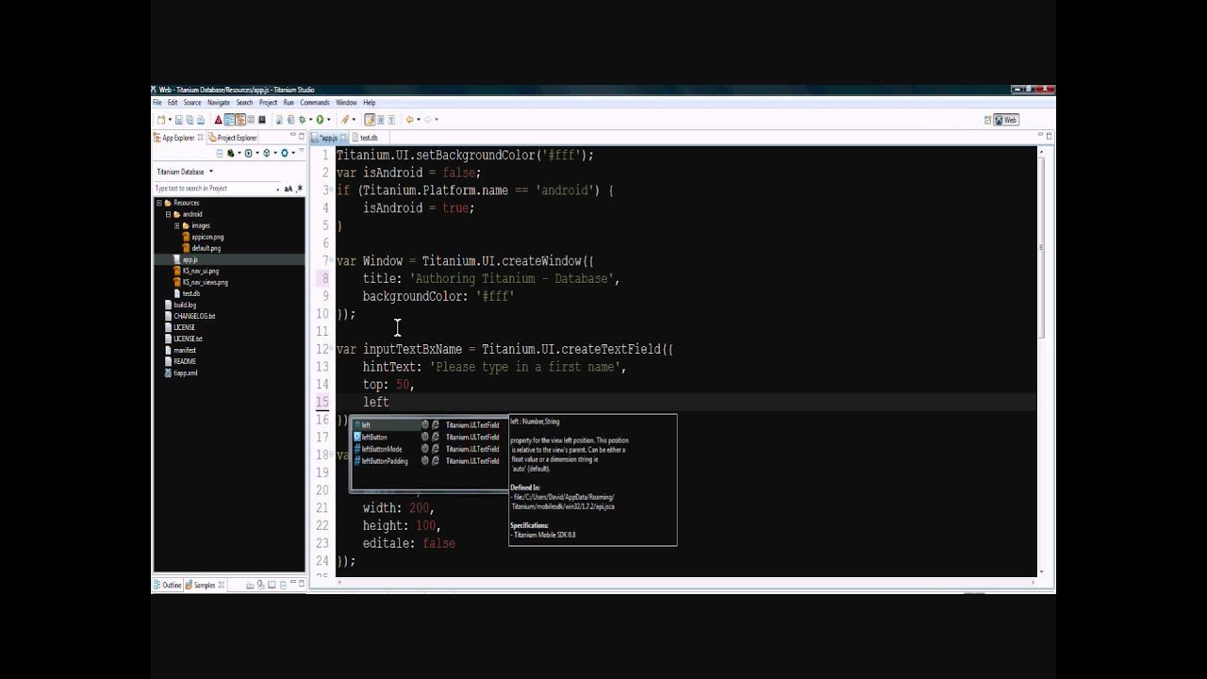Viewport: 1207px width, 679px height.
Task: Toggle the highlighter editor toolbar button
Action: click(370, 120)
